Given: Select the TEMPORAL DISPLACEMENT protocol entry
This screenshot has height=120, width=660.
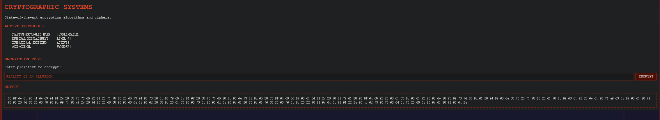Looking at the screenshot, I should (x=30, y=38).
